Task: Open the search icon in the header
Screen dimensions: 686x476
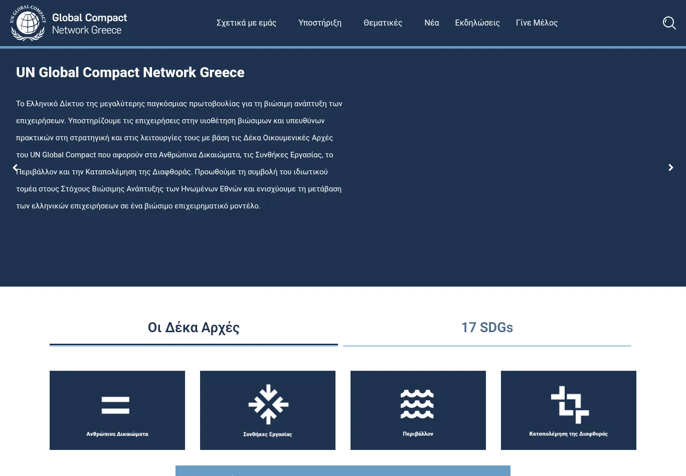Action: coord(669,23)
